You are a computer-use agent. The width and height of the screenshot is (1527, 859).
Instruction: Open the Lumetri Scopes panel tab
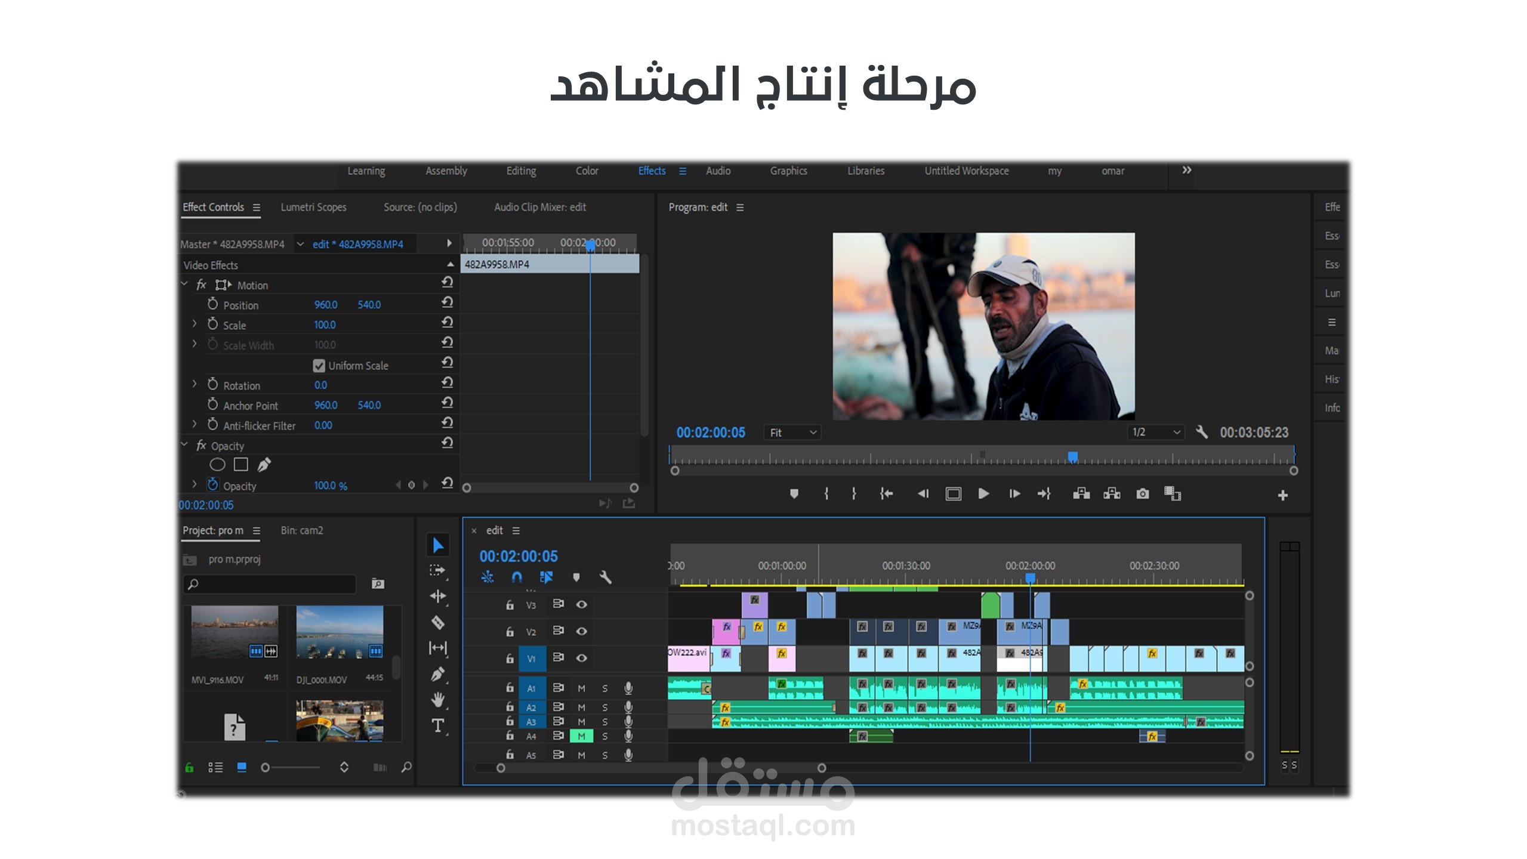(313, 208)
